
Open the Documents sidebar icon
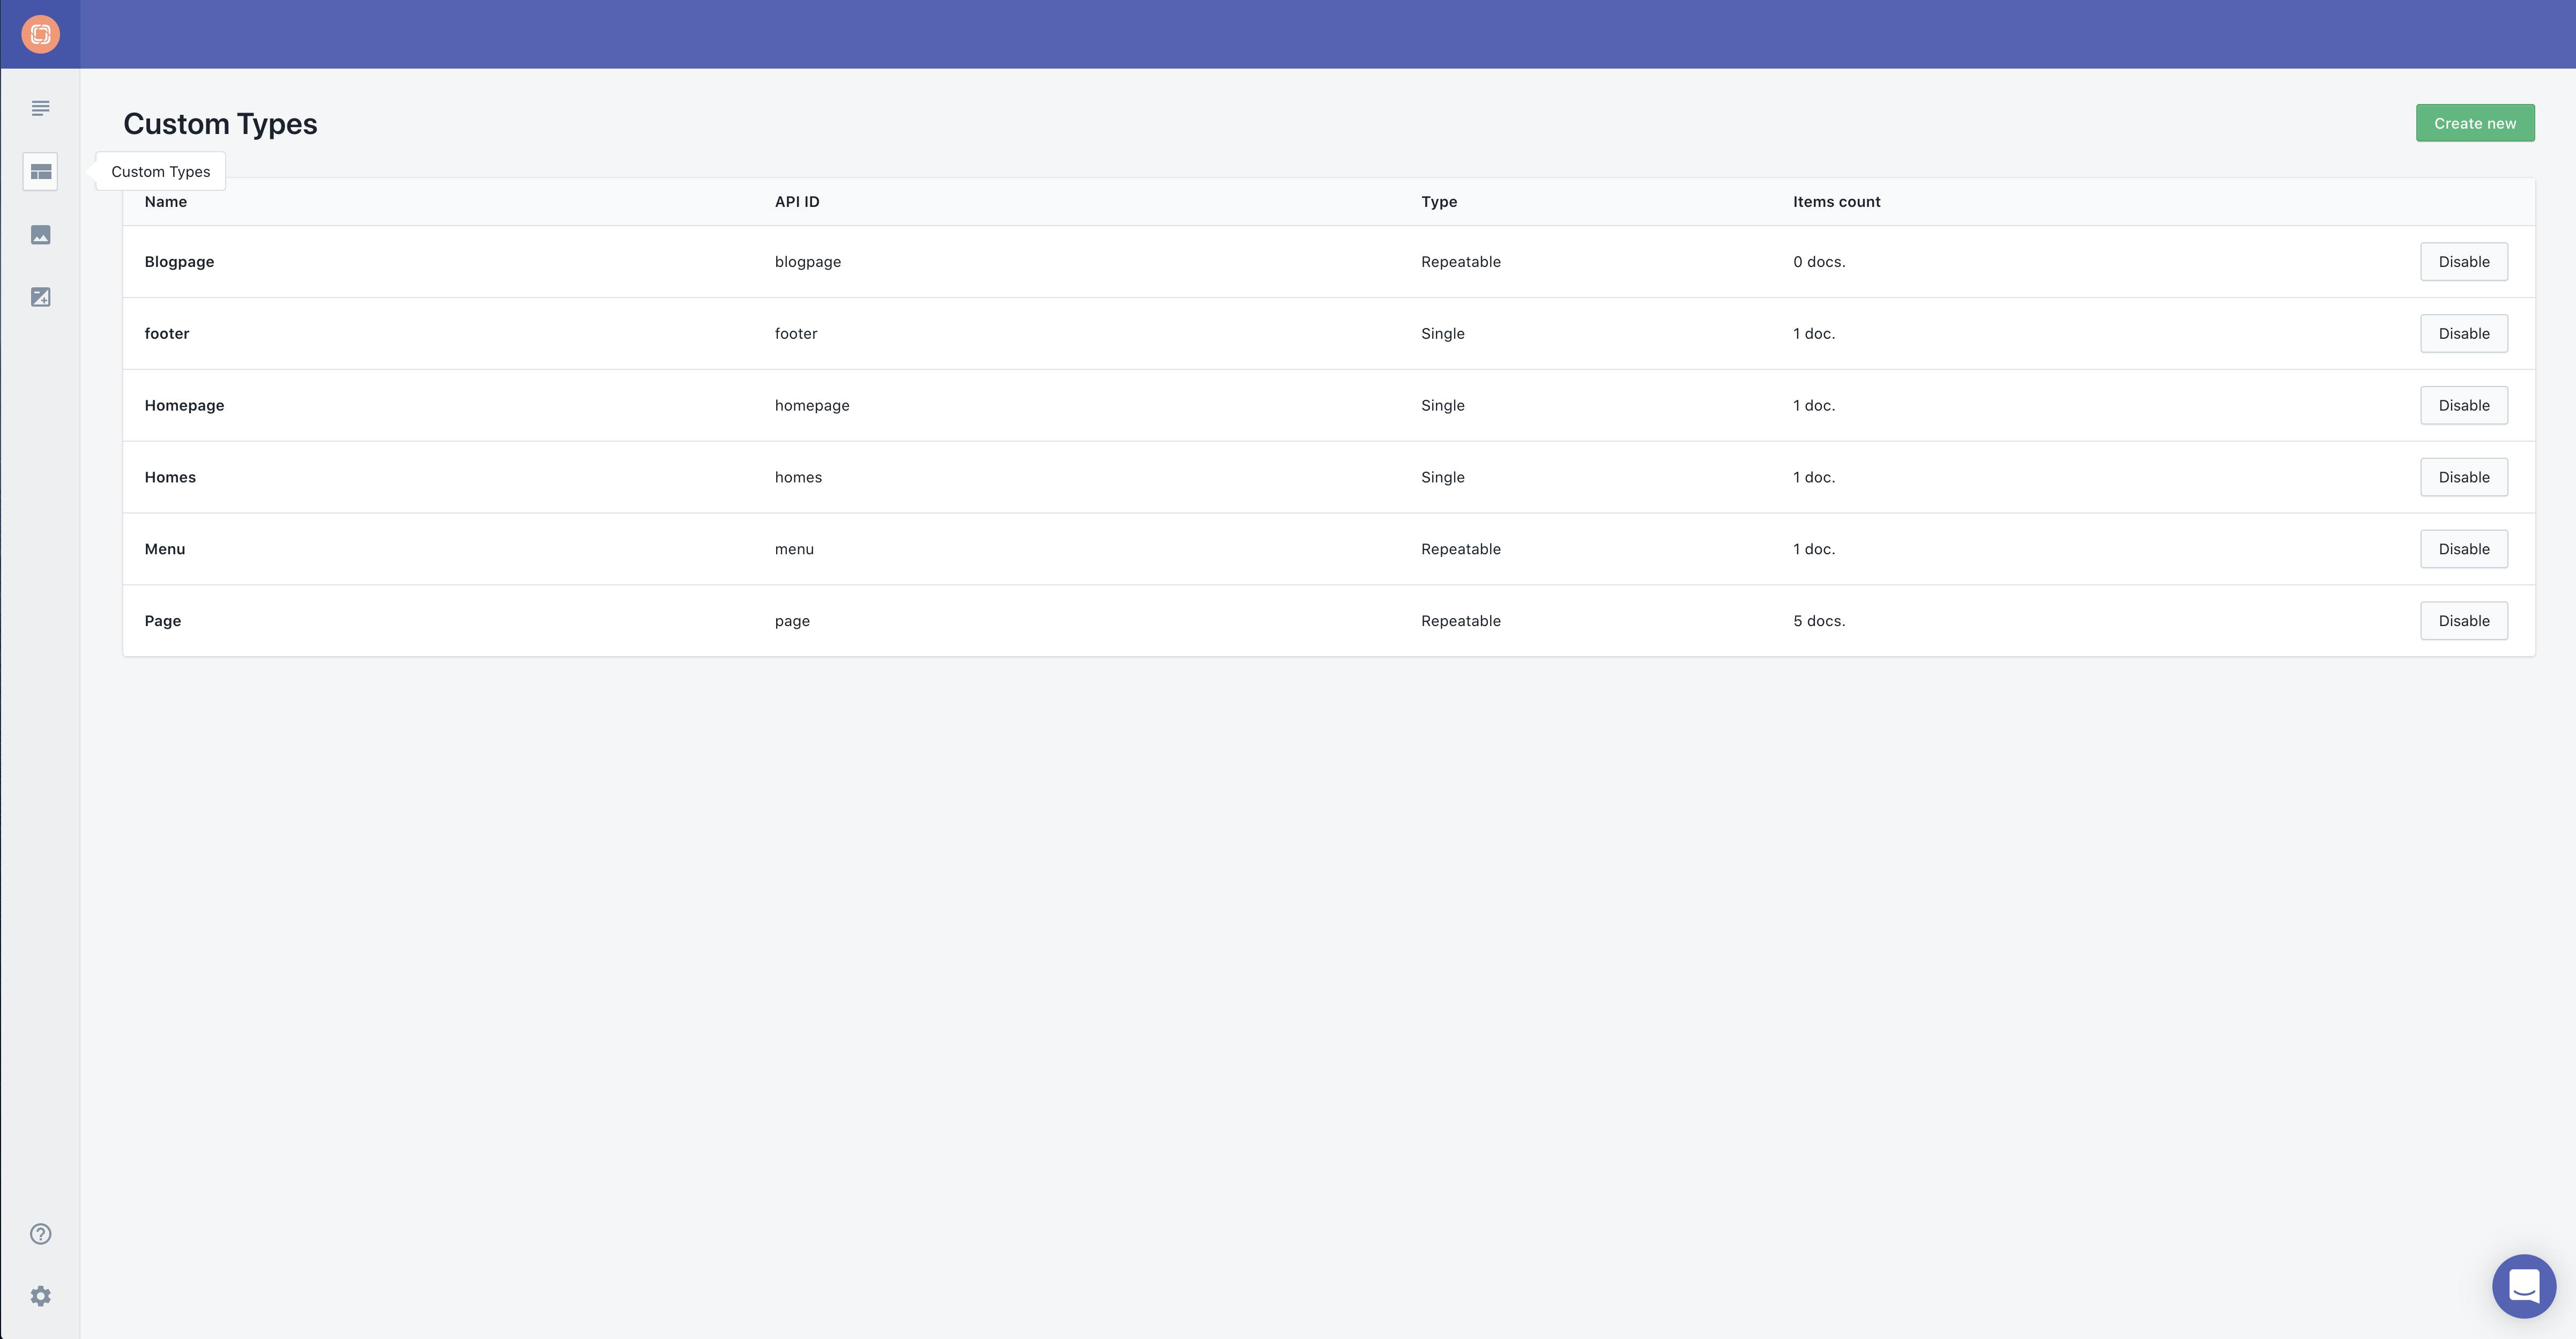point(40,108)
